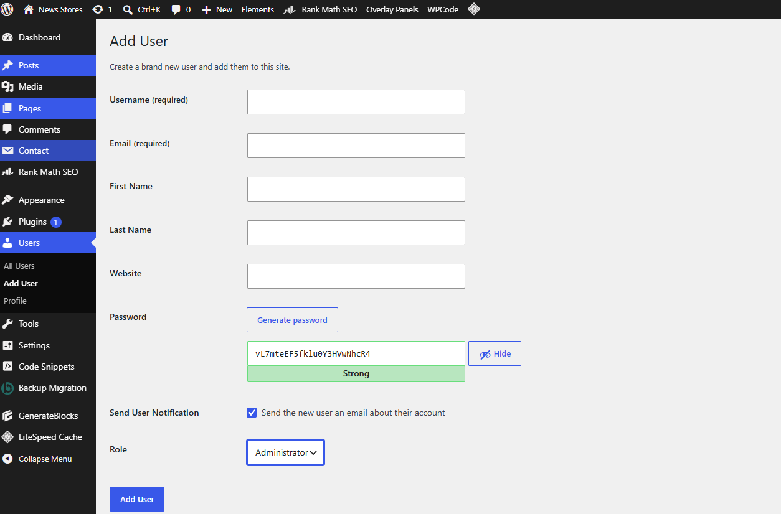
Task: Open the Media menu label
Action: (x=31, y=86)
